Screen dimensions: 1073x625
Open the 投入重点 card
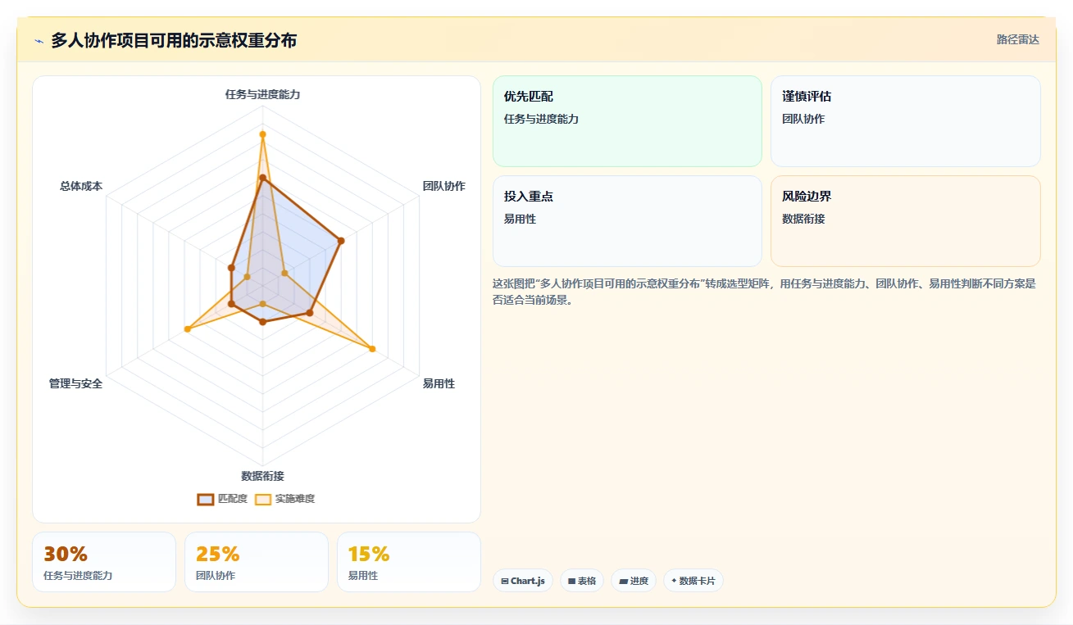(x=627, y=221)
